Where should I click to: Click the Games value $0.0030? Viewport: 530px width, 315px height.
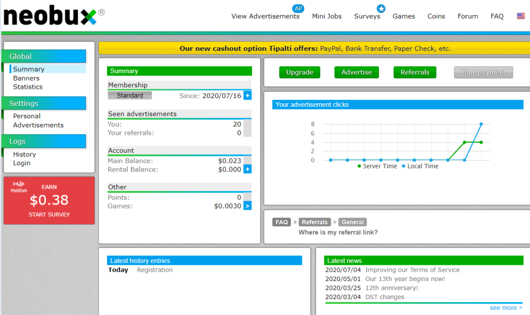[228, 206]
